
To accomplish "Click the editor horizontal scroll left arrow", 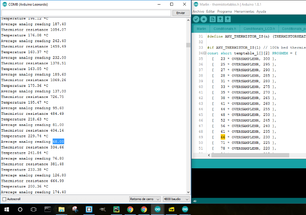I will point(209,155).
